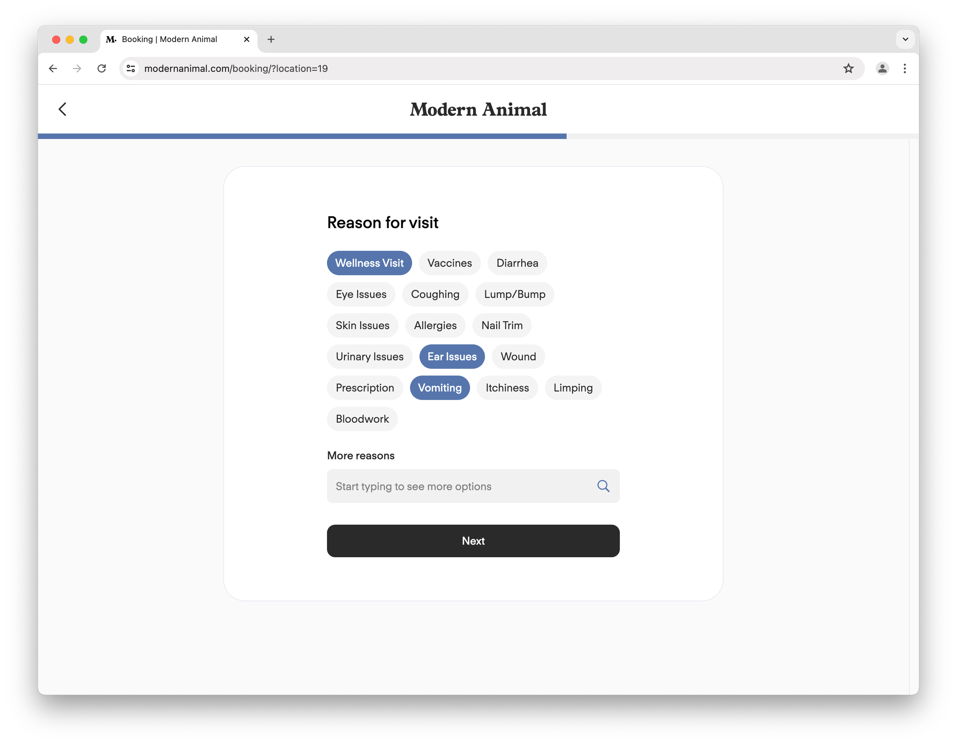Click the search magnifier icon

point(603,486)
